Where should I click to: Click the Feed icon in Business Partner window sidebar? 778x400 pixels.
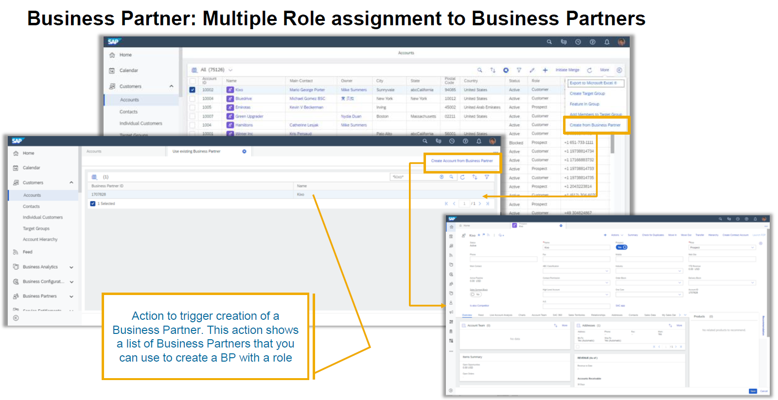pos(16,252)
